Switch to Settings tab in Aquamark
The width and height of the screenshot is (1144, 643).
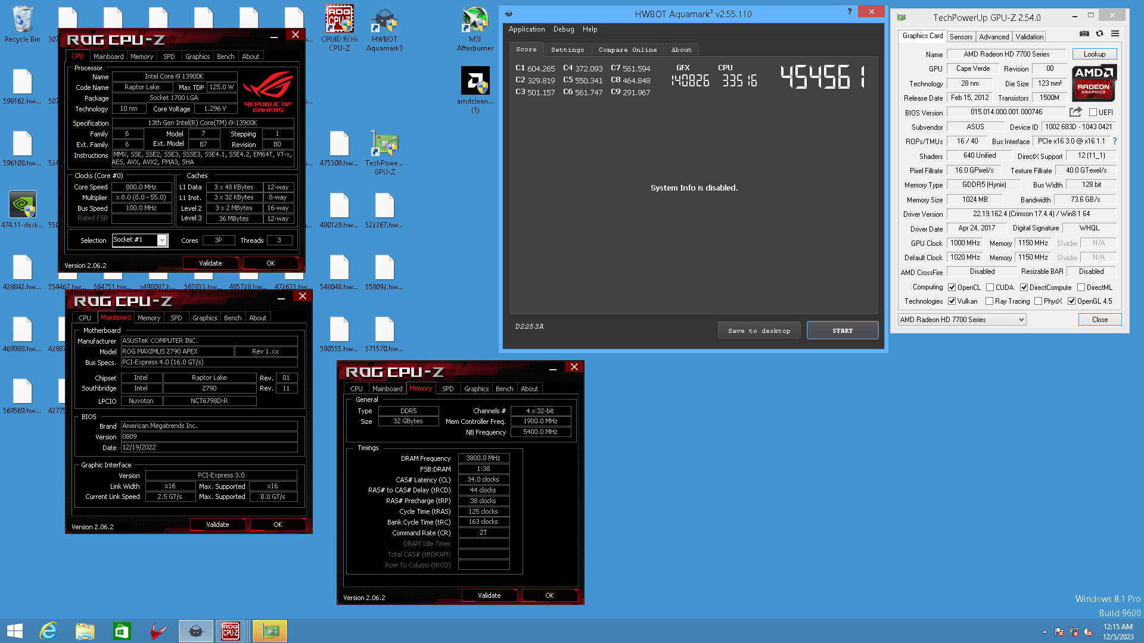click(x=567, y=49)
